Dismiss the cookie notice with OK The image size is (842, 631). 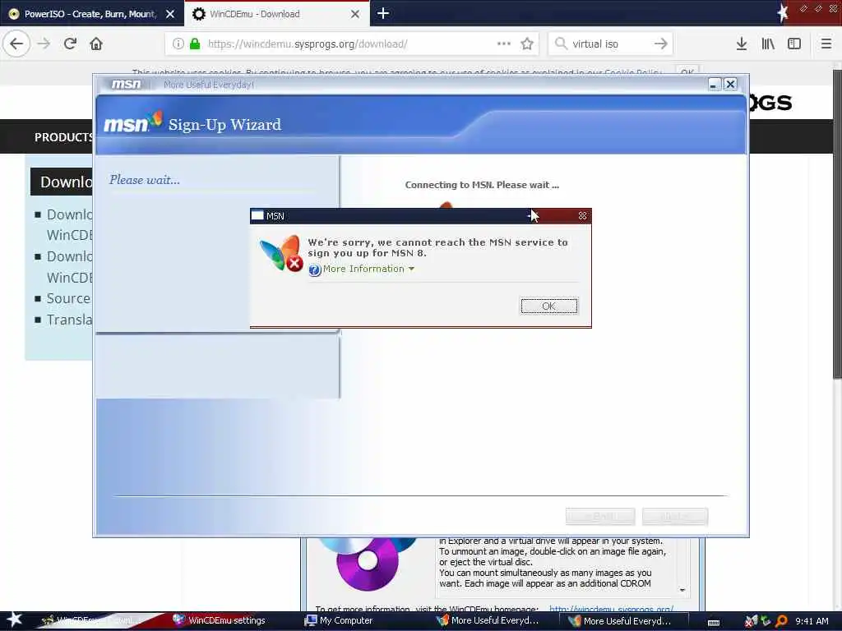(687, 71)
